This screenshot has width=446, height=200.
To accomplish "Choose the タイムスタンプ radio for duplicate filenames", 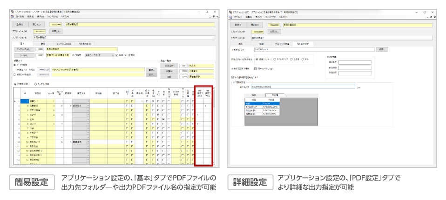I will tap(275, 60).
